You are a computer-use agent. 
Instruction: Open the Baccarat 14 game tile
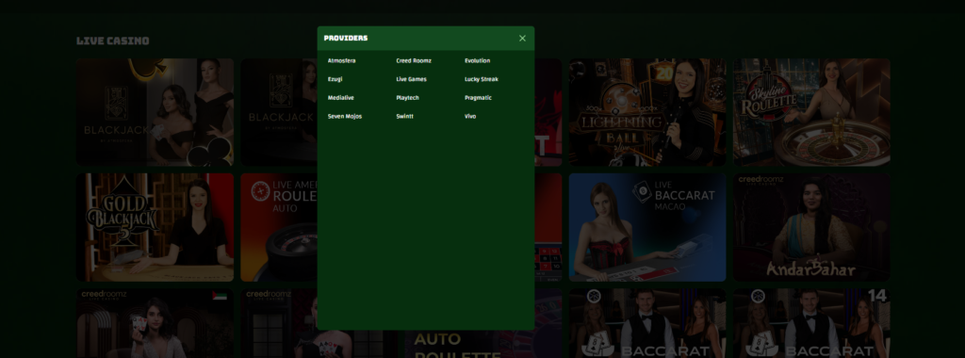(811, 323)
